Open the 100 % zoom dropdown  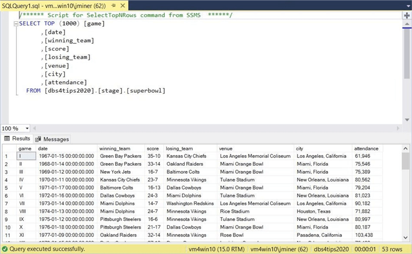pos(26,128)
